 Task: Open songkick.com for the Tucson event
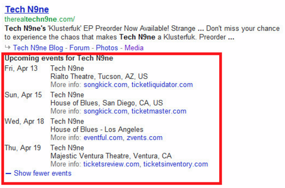106,85
